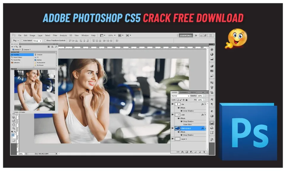Click the Essentials workspace button
The width and height of the screenshot is (286, 171).
coord(186,35)
